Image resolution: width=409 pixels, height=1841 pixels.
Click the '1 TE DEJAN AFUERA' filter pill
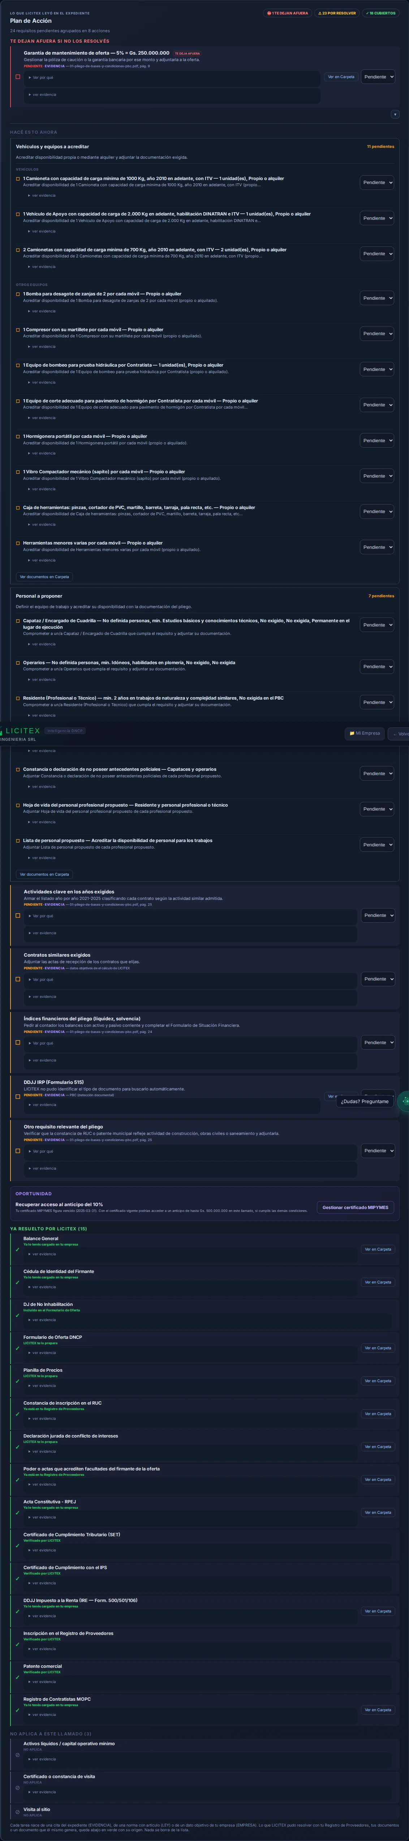click(288, 13)
